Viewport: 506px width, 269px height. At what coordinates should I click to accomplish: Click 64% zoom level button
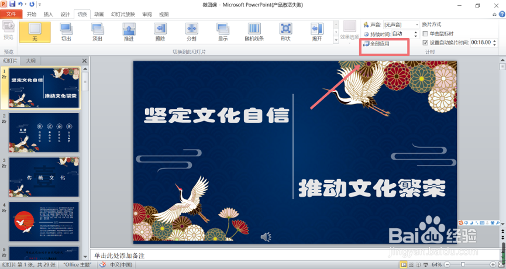tap(436, 264)
